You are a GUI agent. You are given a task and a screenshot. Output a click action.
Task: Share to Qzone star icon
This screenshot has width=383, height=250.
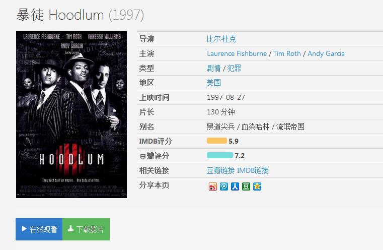point(257,186)
